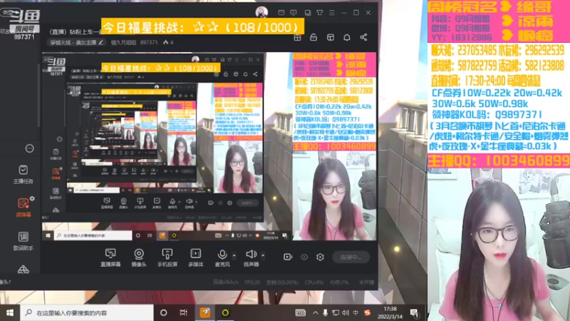Click the mini-window icon in title bar

308,13
